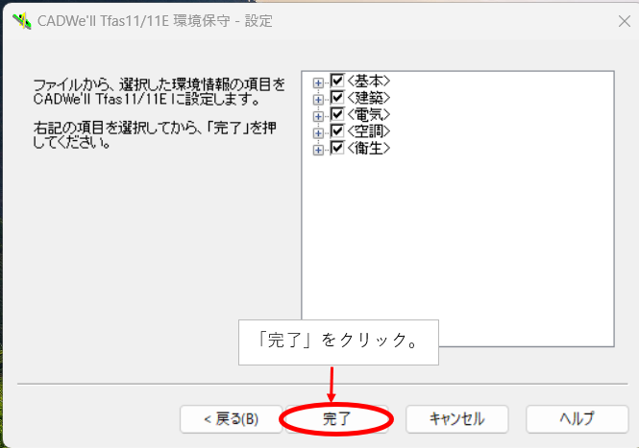
Task: Go back with the 戻る(B) button
Action: coord(231,418)
